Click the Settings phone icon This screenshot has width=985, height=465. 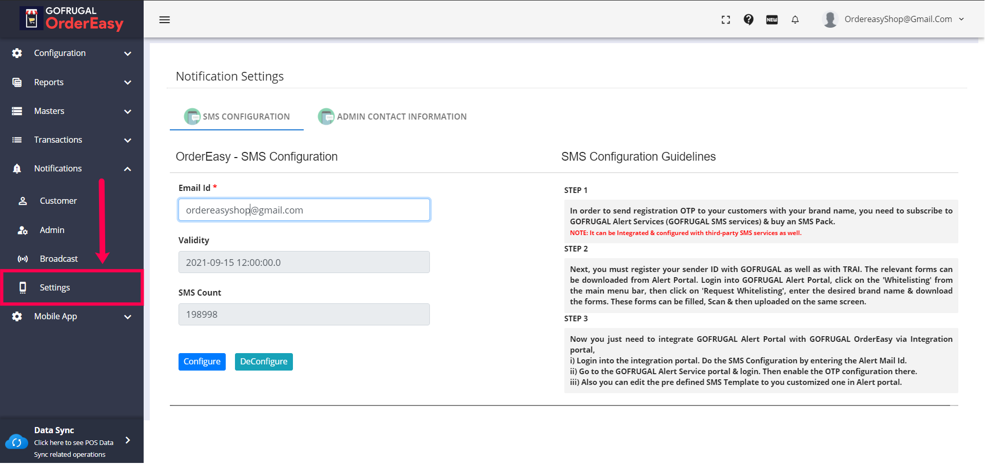pos(23,287)
